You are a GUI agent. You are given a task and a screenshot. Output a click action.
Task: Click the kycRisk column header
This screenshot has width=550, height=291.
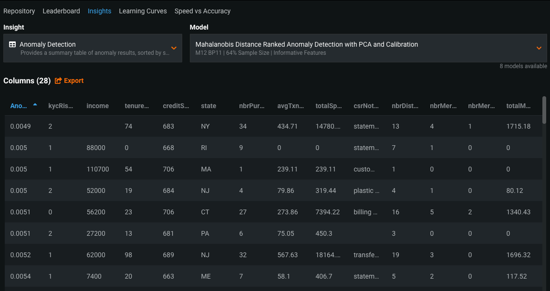point(61,106)
